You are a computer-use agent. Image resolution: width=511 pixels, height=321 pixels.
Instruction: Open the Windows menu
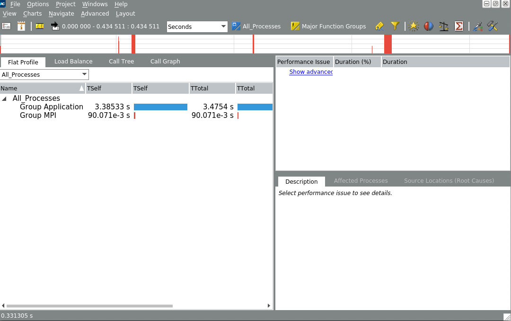click(x=95, y=4)
